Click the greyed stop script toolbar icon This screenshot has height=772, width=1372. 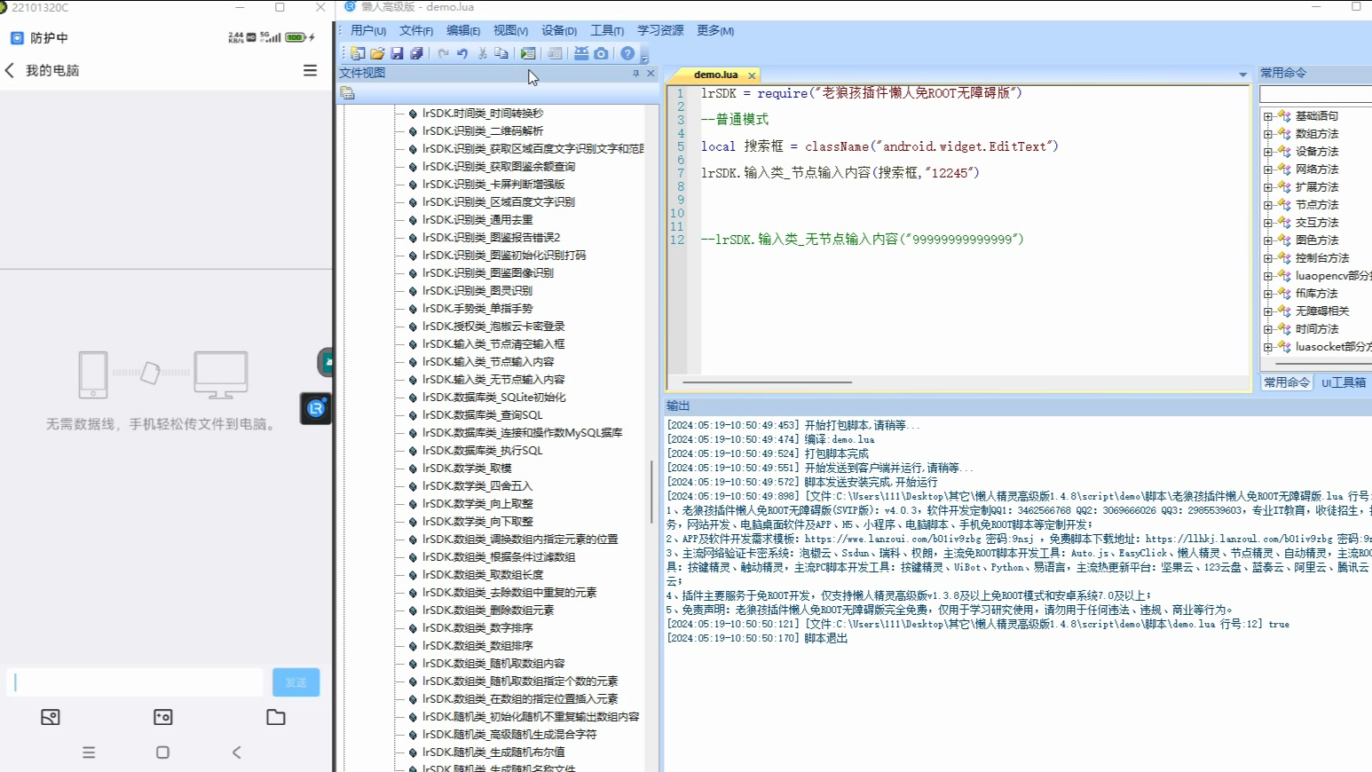point(555,53)
